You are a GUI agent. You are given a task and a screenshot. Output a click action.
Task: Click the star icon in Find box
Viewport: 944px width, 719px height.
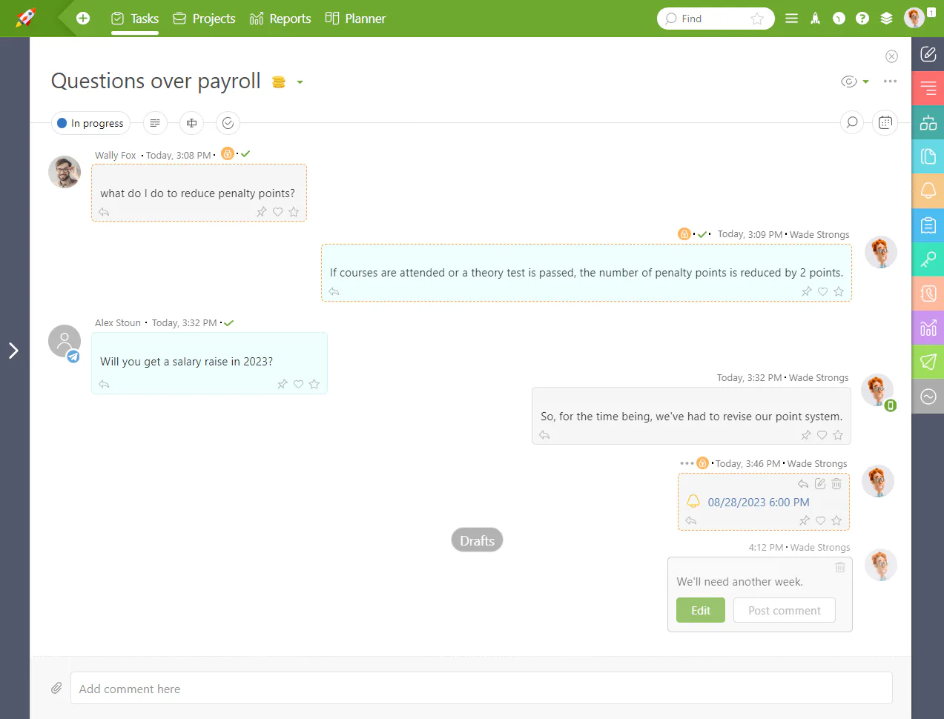pyautogui.click(x=757, y=19)
